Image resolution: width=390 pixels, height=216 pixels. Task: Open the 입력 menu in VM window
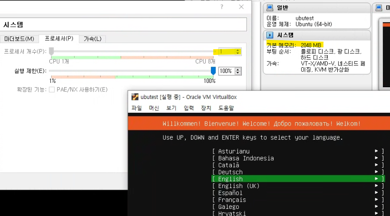pos(189,108)
